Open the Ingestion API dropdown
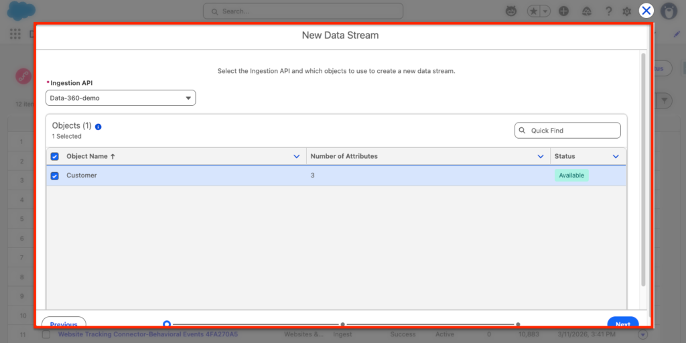686x343 pixels. click(x=121, y=98)
